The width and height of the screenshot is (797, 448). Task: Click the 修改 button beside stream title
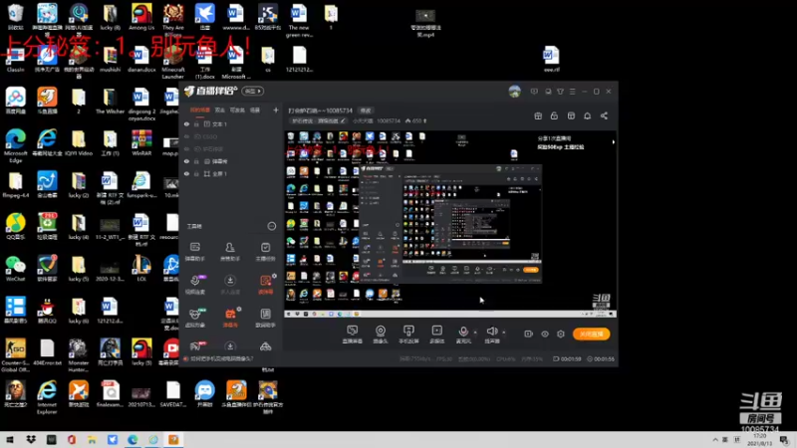366,111
